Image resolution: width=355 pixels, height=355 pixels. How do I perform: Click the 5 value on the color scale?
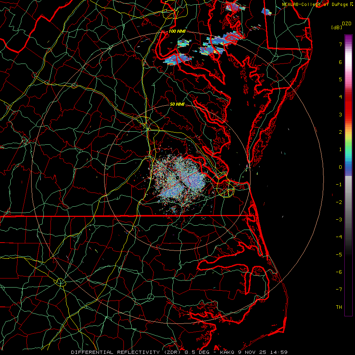point(340,79)
